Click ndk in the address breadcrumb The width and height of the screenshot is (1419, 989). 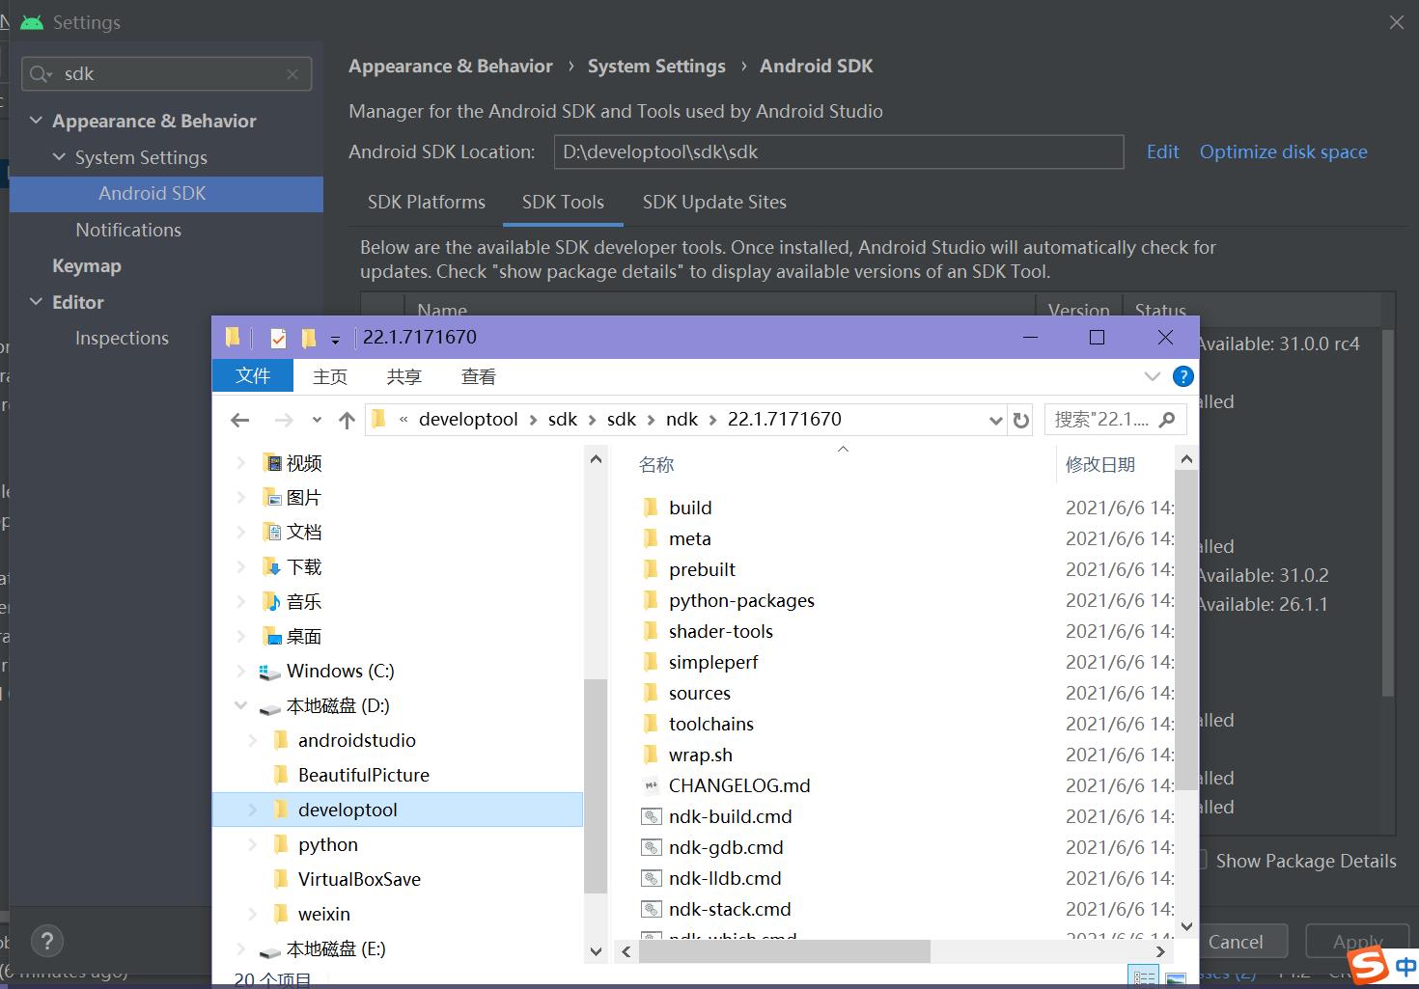[682, 419]
